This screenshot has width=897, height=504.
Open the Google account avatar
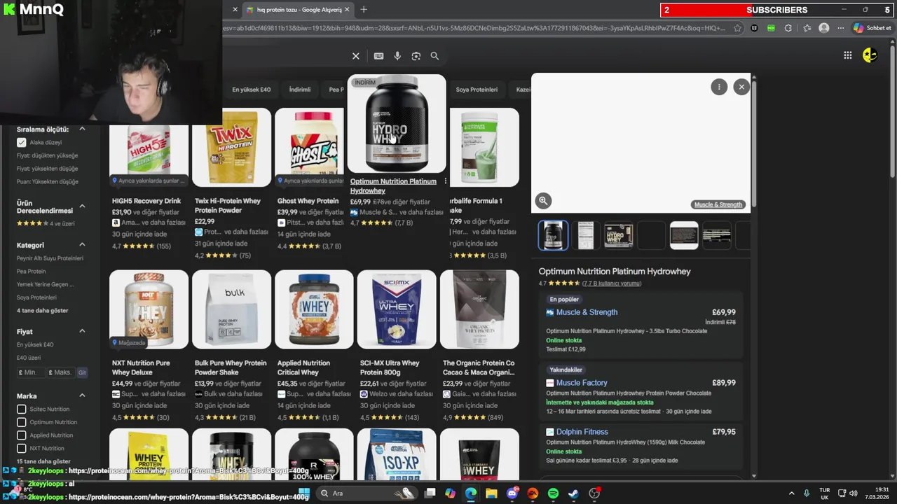click(x=870, y=55)
